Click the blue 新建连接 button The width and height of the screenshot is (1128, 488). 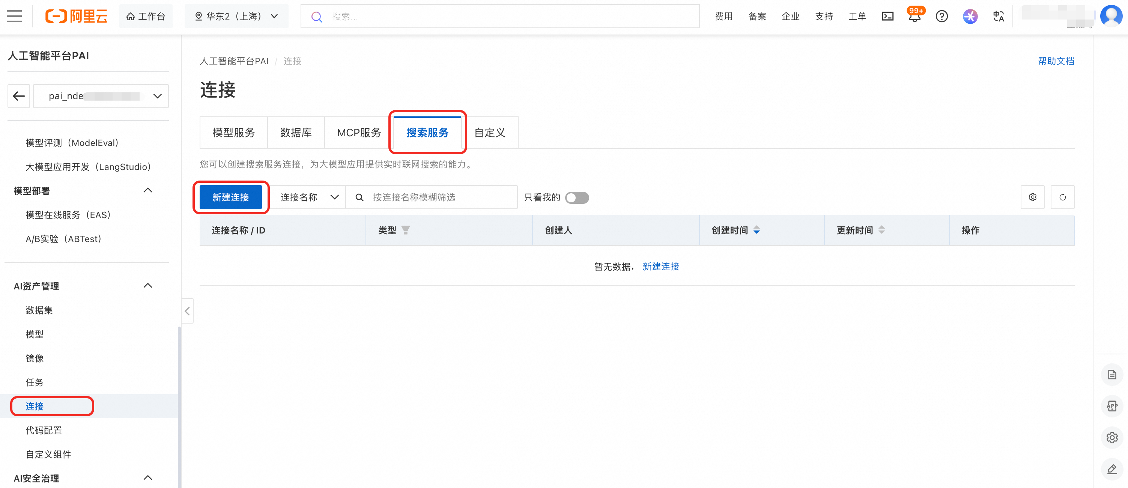pyautogui.click(x=230, y=197)
